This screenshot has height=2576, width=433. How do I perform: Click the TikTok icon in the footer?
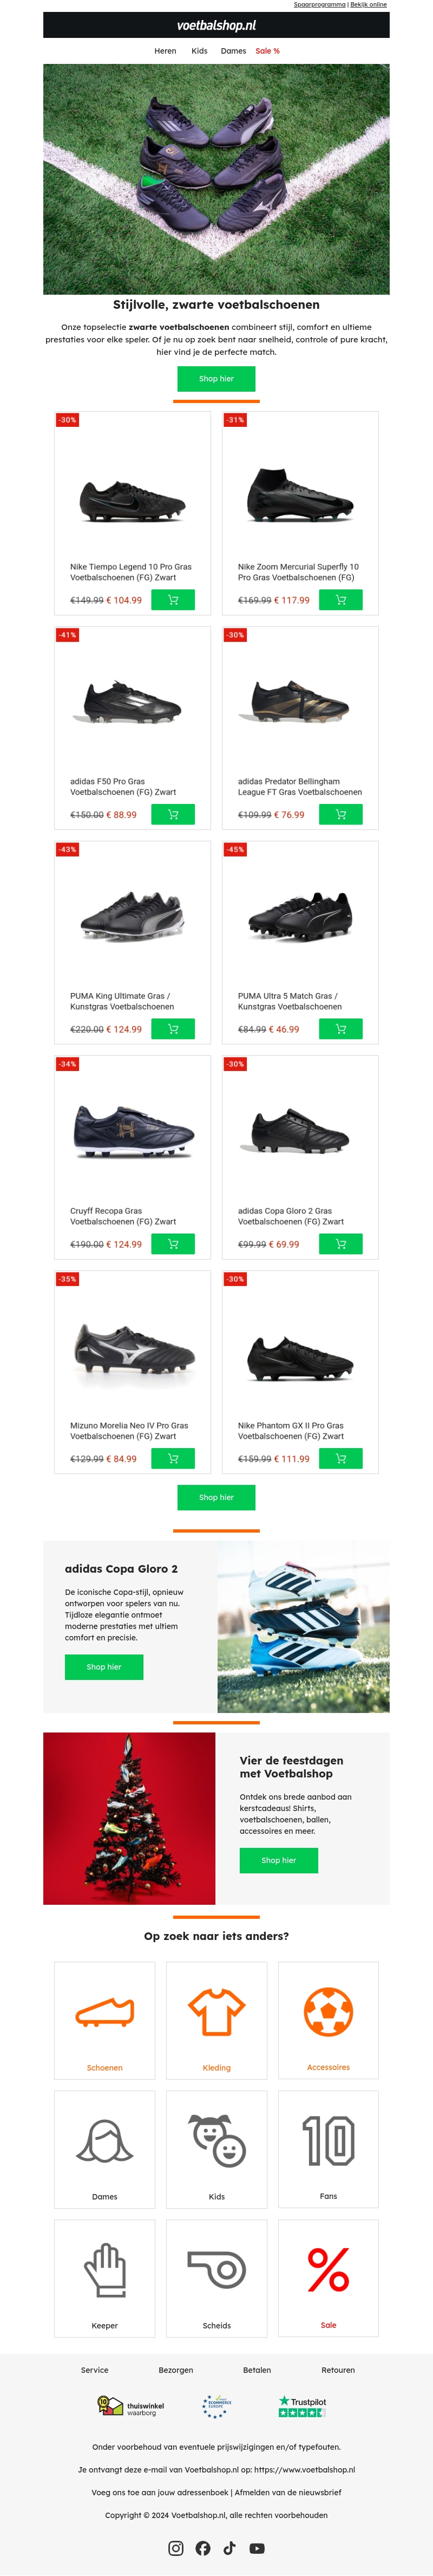click(229, 2547)
